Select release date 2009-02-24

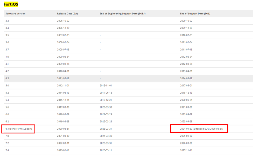click(x=63, y=57)
